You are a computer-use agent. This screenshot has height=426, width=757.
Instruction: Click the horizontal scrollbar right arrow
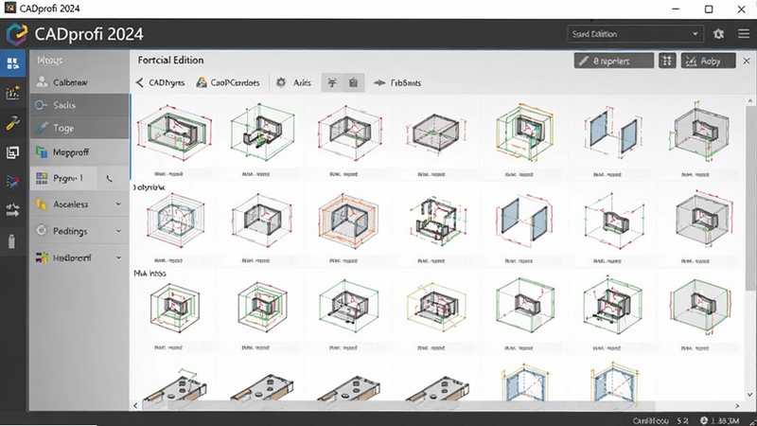click(737, 406)
